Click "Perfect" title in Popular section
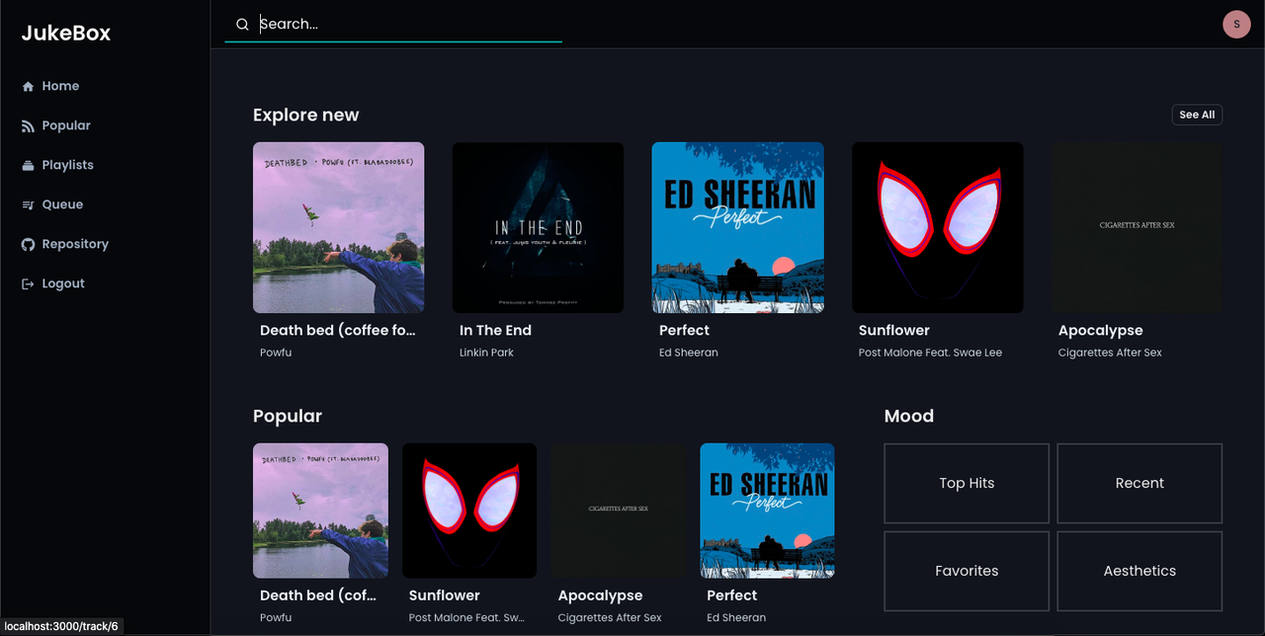Image resolution: width=1265 pixels, height=636 pixels. pos(732,596)
